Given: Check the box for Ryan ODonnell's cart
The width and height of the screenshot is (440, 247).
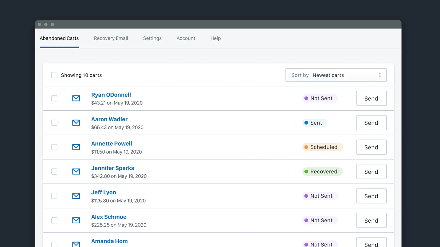Looking at the screenshot, I should click(x=54, y=98).
